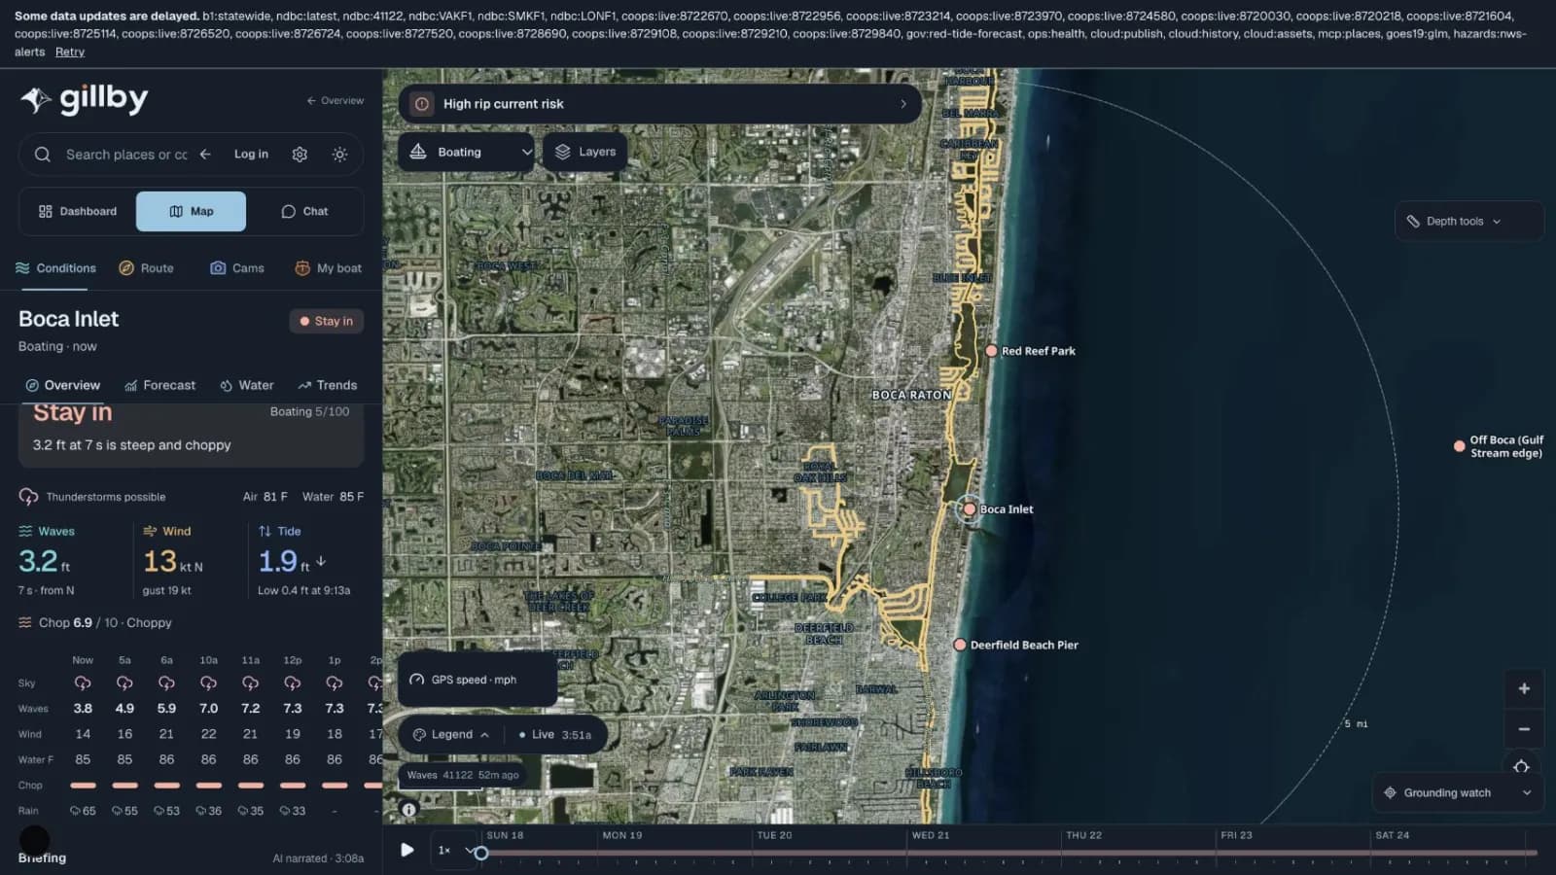Select the Conditions tab

coord(55,268)
